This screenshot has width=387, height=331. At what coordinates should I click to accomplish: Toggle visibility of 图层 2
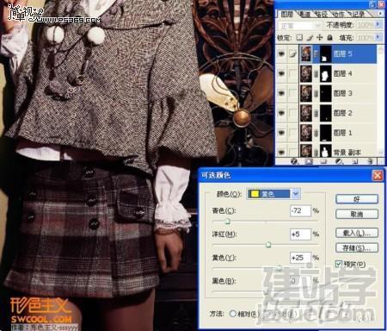[282, 113]
